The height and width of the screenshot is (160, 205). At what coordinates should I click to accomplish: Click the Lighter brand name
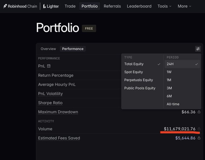pyautogui.click(x=53, y=6)
